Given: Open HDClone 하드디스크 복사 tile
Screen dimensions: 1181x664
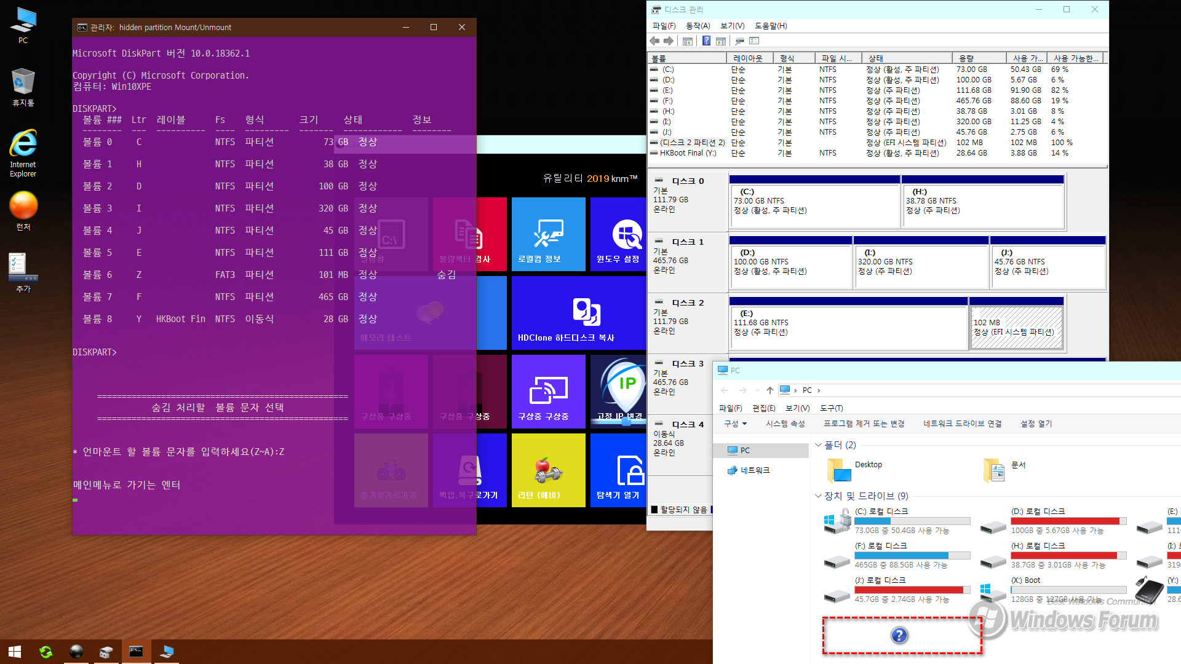Looking at the screenshot, I should point(579,313).
